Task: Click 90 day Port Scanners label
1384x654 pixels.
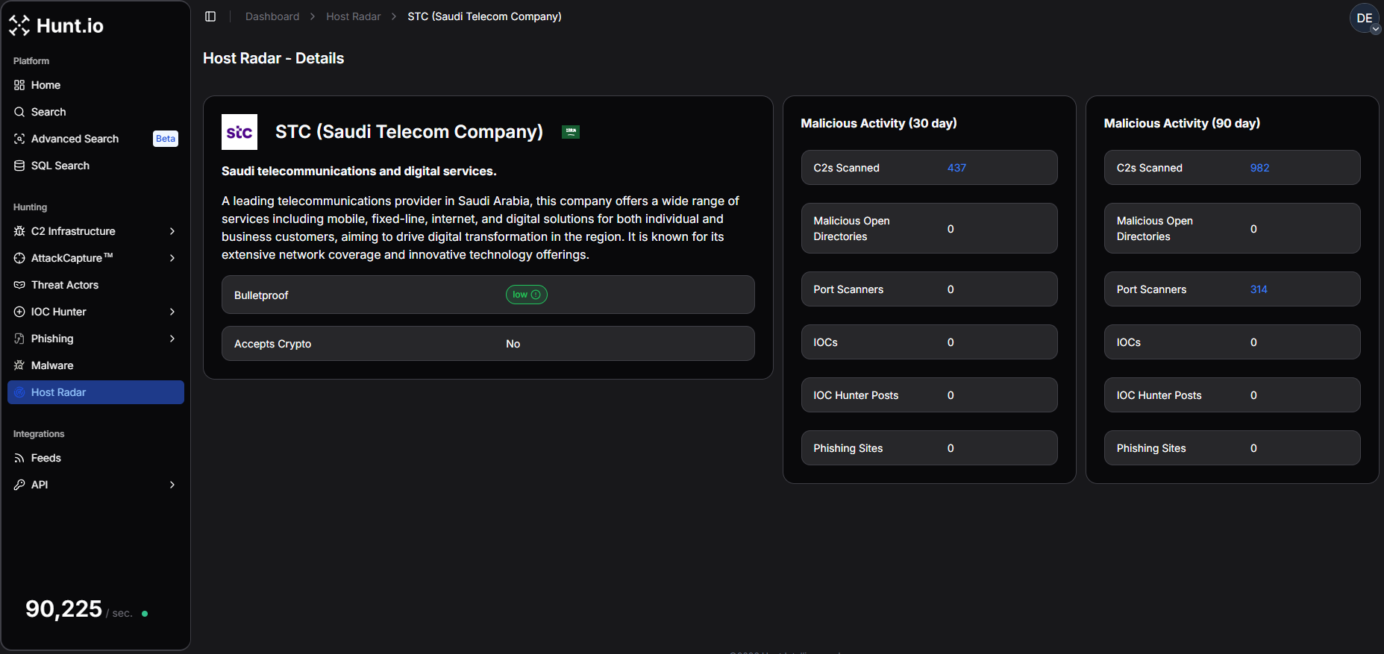Action: (x=1151, y=289)
